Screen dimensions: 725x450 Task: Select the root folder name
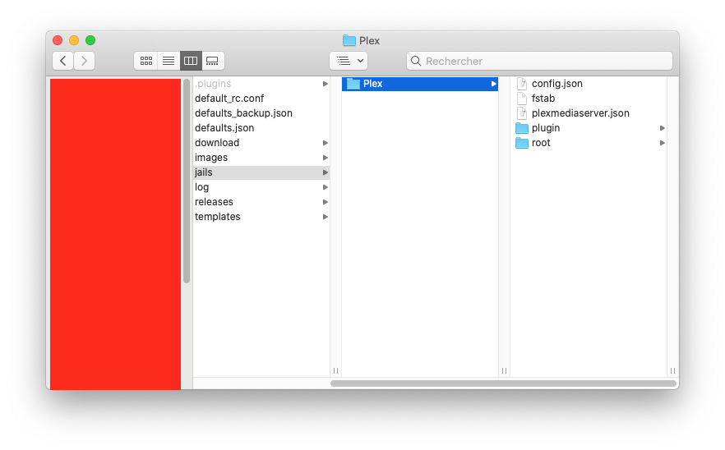click(541, 143)
